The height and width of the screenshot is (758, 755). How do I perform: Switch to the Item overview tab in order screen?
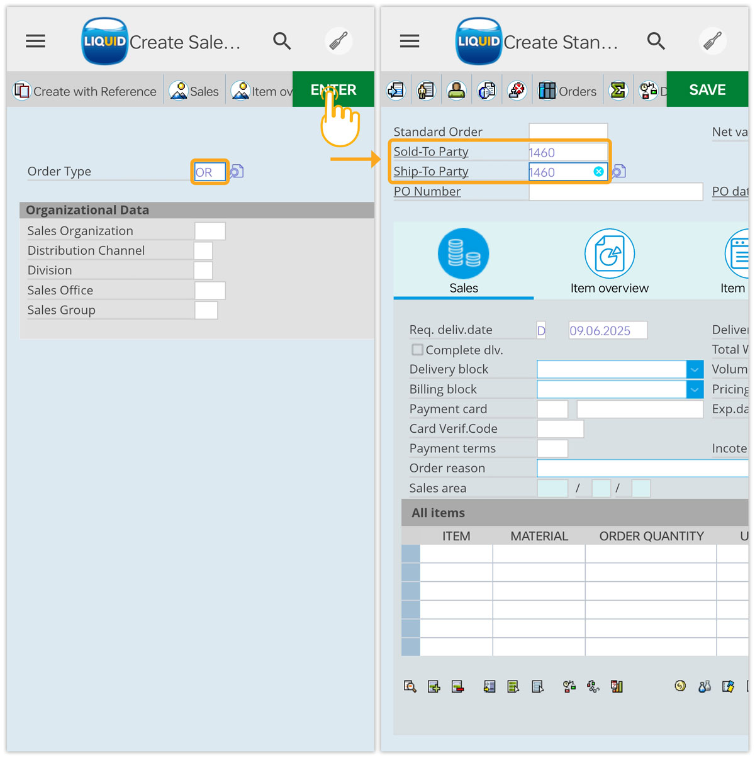pyautogui.click(x=610, y=261)
